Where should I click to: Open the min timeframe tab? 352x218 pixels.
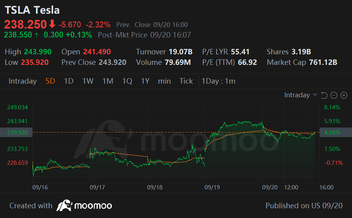(x=164, y=81)
